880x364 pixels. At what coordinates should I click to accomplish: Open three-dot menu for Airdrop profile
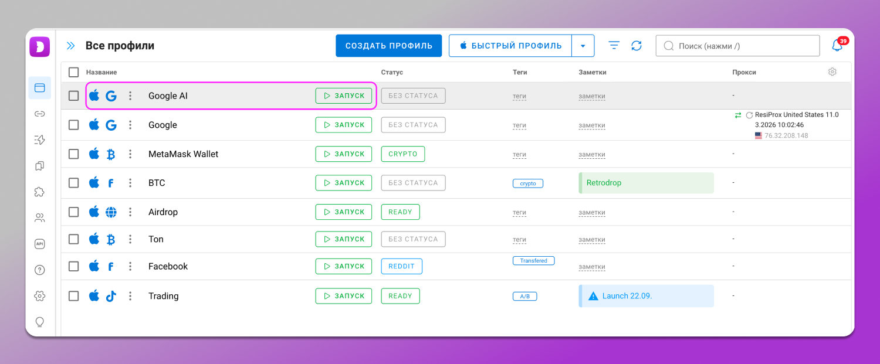[130, 212]
